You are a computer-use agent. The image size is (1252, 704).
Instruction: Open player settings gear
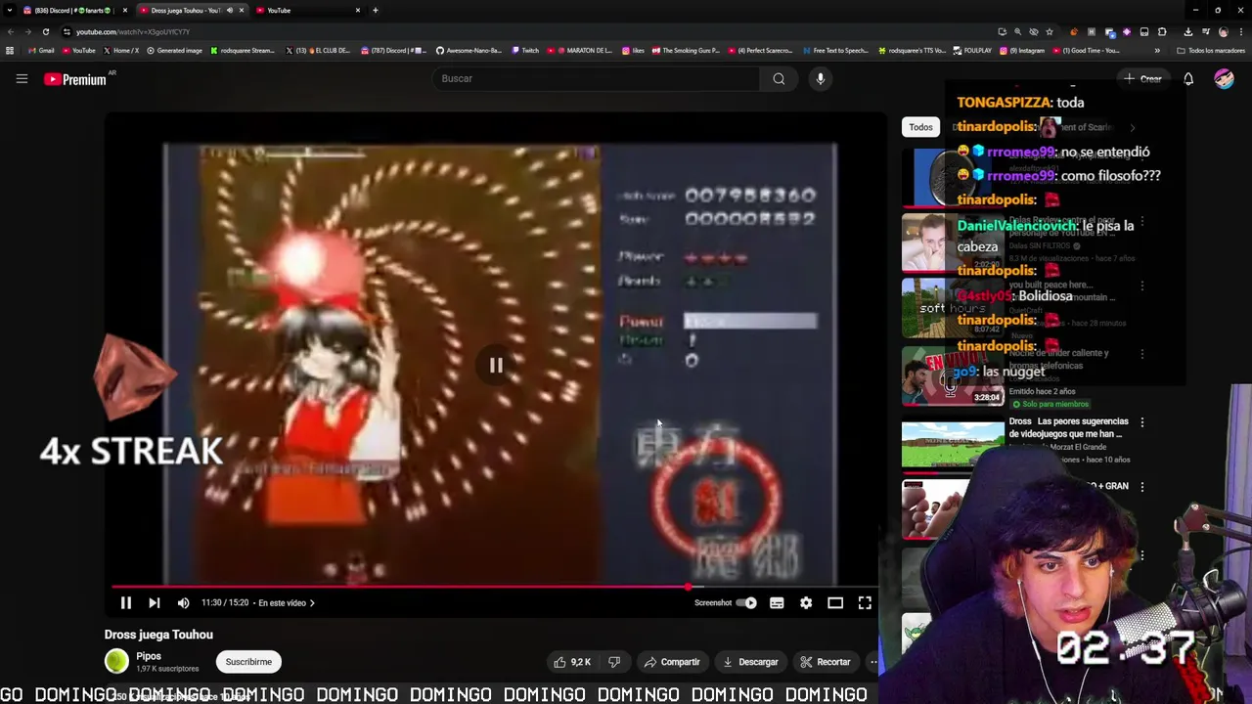(x=806, y=603)
